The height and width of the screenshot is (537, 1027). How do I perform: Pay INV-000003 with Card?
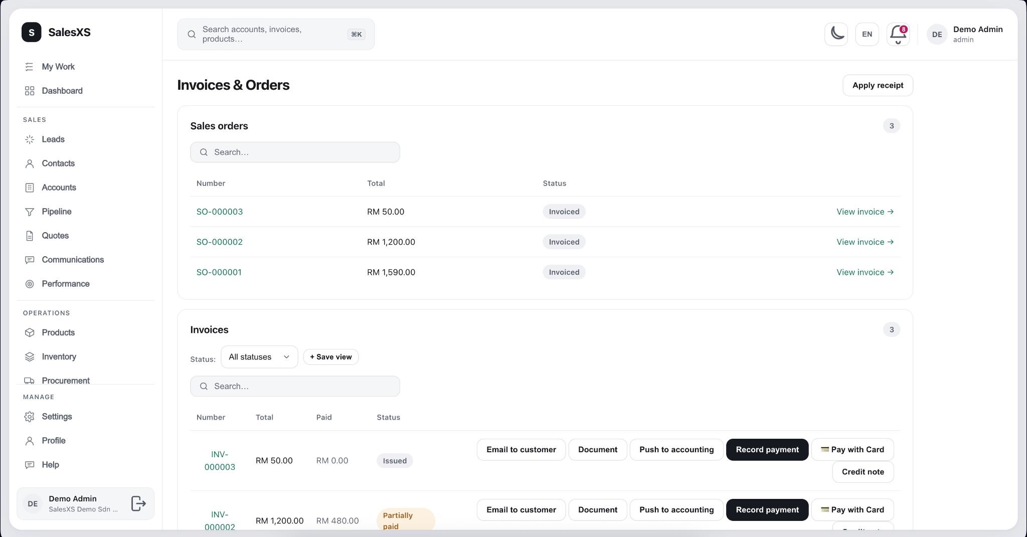coord(852,450)
